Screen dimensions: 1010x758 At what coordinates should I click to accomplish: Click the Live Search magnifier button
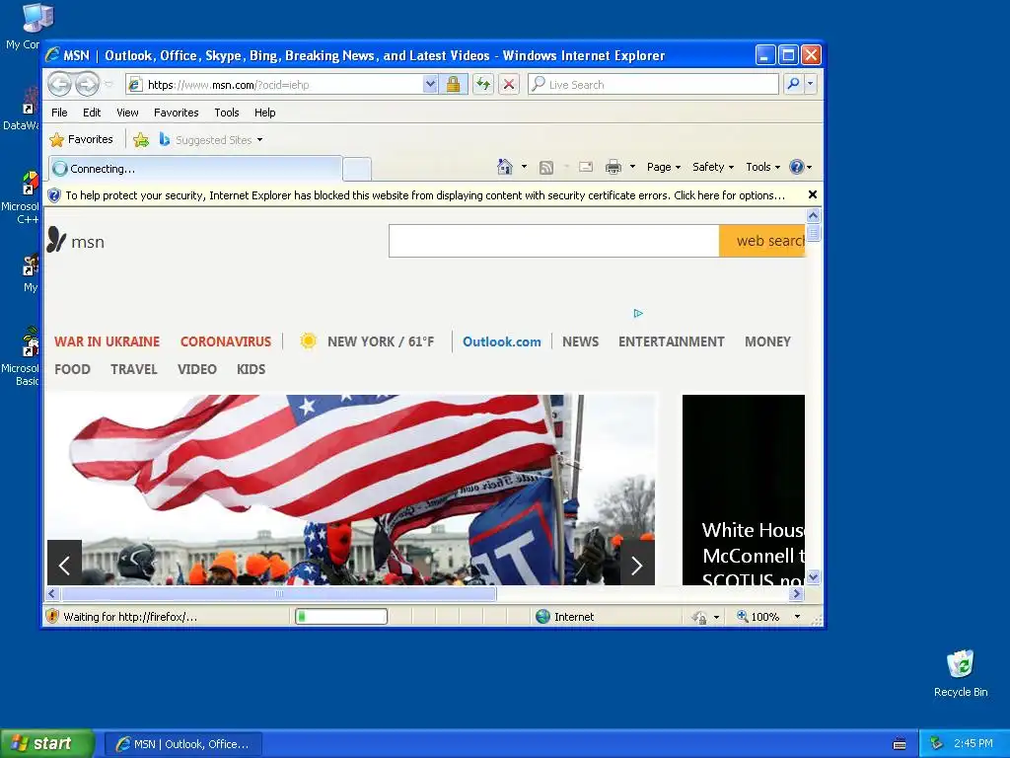tap(794, 85)
